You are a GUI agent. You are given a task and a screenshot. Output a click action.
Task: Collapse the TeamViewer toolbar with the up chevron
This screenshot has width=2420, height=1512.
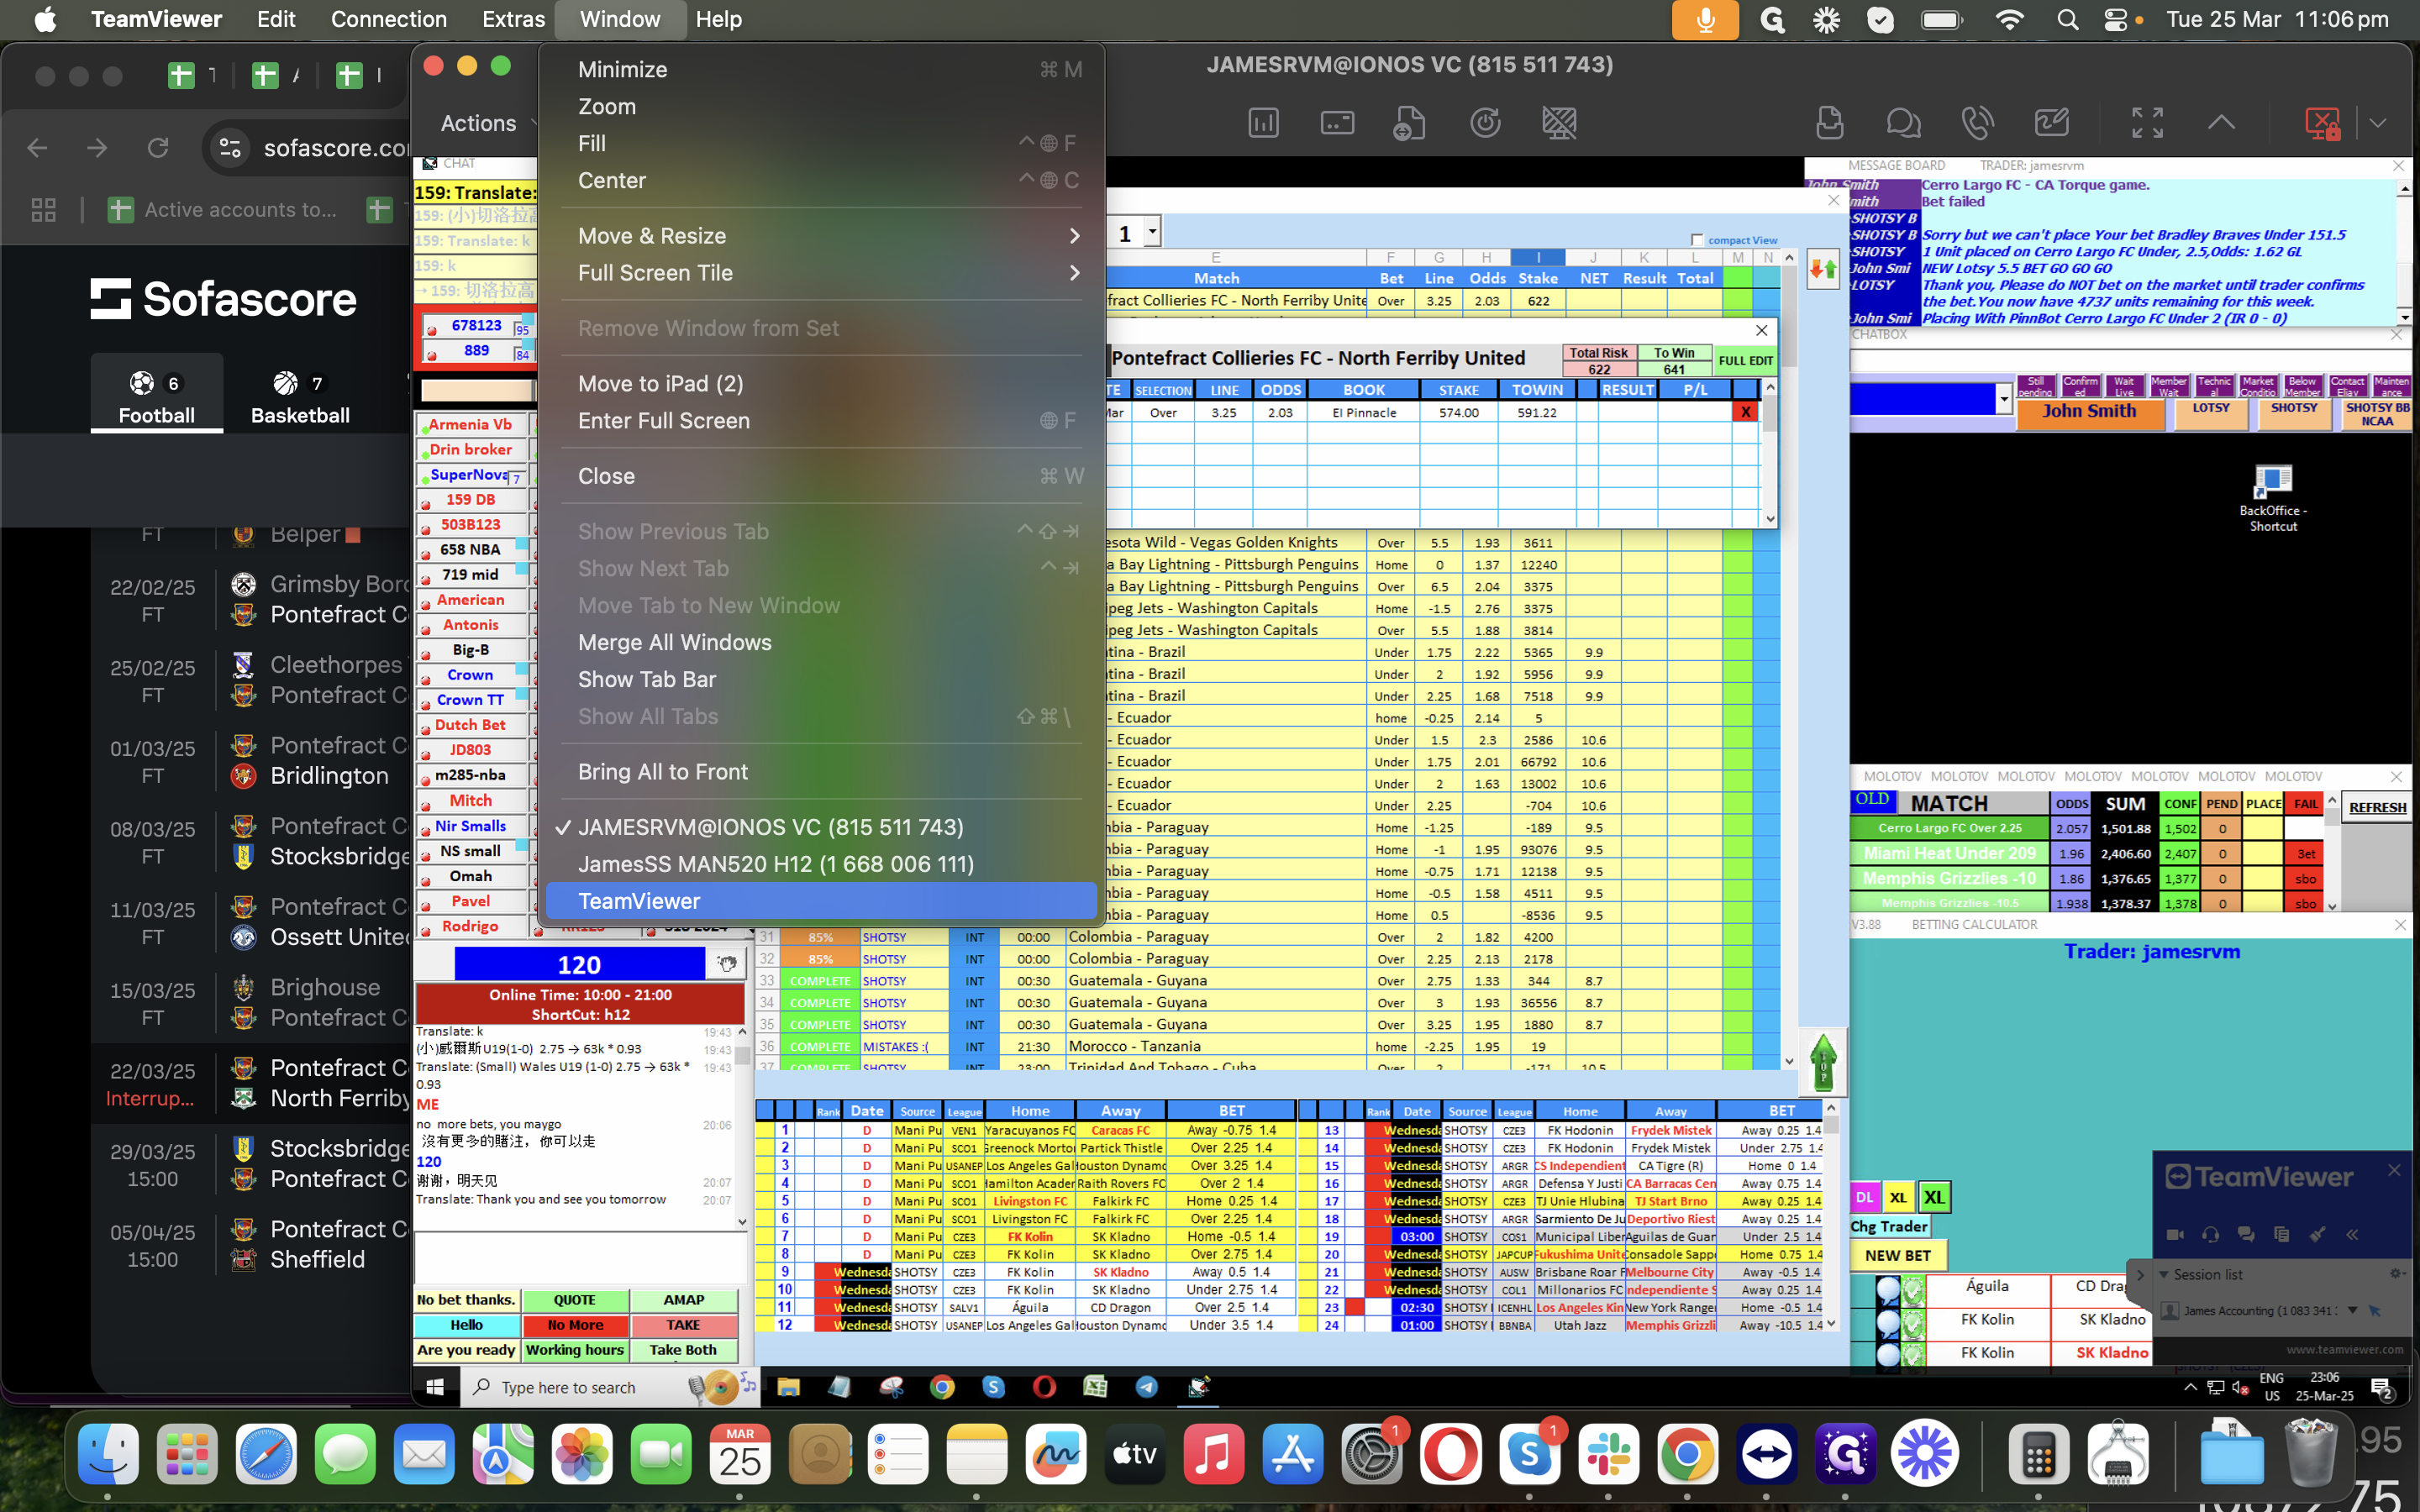coord(2221,122)
